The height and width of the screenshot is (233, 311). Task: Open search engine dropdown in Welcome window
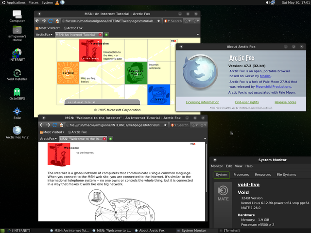pyautogui.click(x=173, y=125)
